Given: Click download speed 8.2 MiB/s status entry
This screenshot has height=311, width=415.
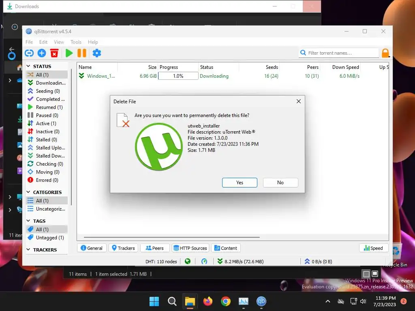Looking at the screenshot, I should 240,262.
